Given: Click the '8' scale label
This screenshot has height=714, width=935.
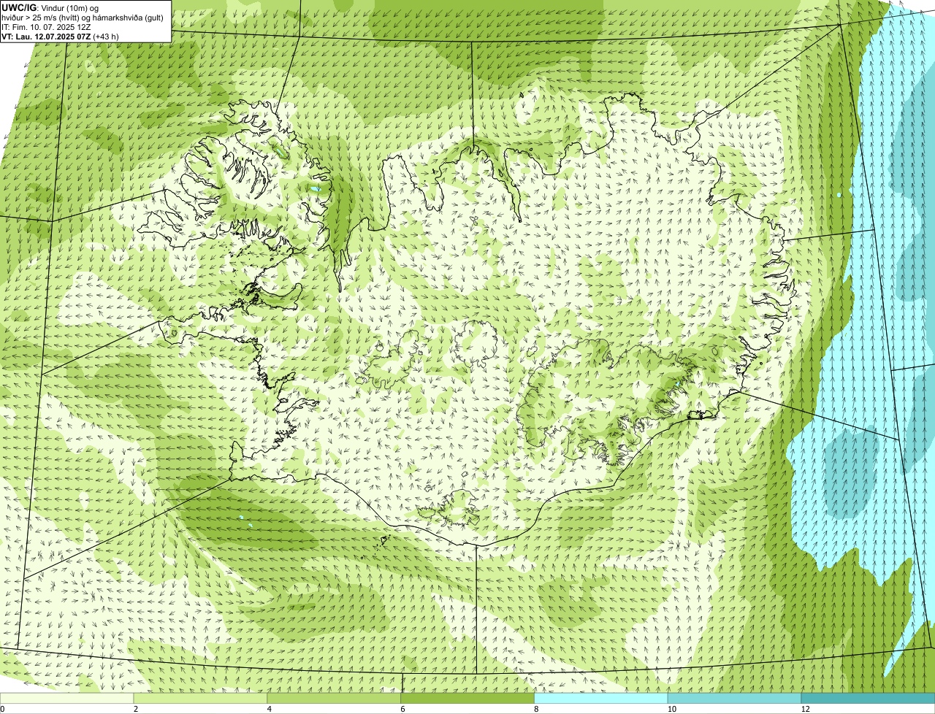Looking at the screenshot, I should 536,709.
